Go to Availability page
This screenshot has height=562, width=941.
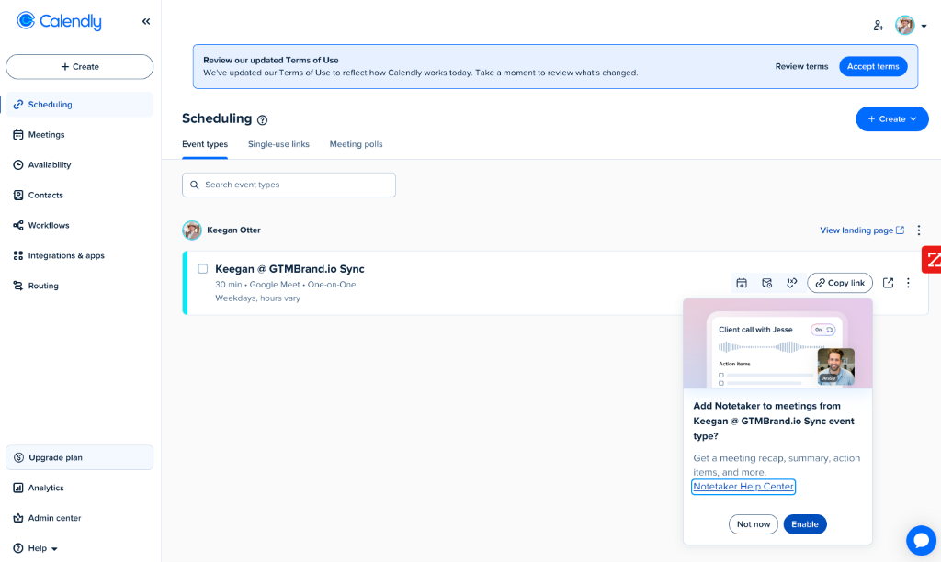click(x=79, y=165)
